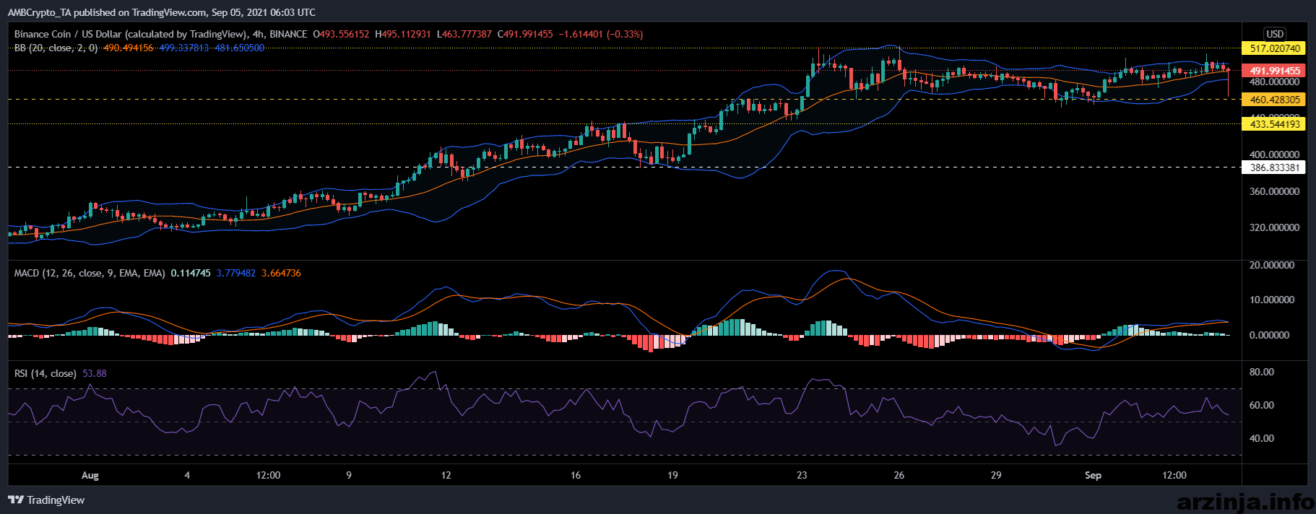Image resolution: width=1316 pixels, height=514 pixels.
Task: Click the 4h timeframe label in title
Action: (258, 34)
